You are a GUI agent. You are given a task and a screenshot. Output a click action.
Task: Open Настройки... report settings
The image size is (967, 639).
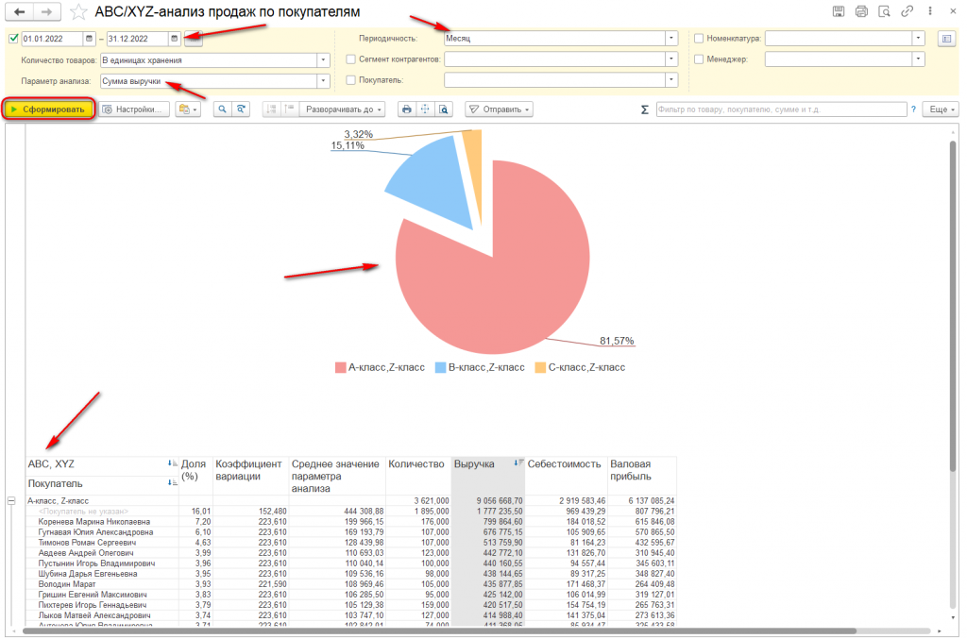coord(134,109)
